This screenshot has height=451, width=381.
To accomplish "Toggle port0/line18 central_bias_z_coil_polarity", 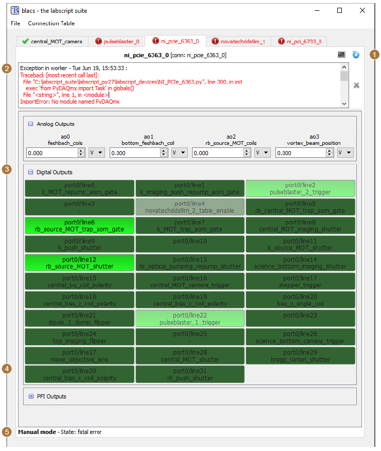I will pos(80,300).
